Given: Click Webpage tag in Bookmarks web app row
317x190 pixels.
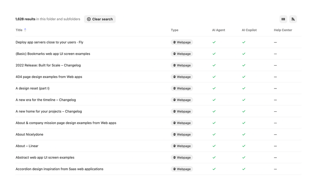Looking at the screenshot, I should (x=182, y=54).
